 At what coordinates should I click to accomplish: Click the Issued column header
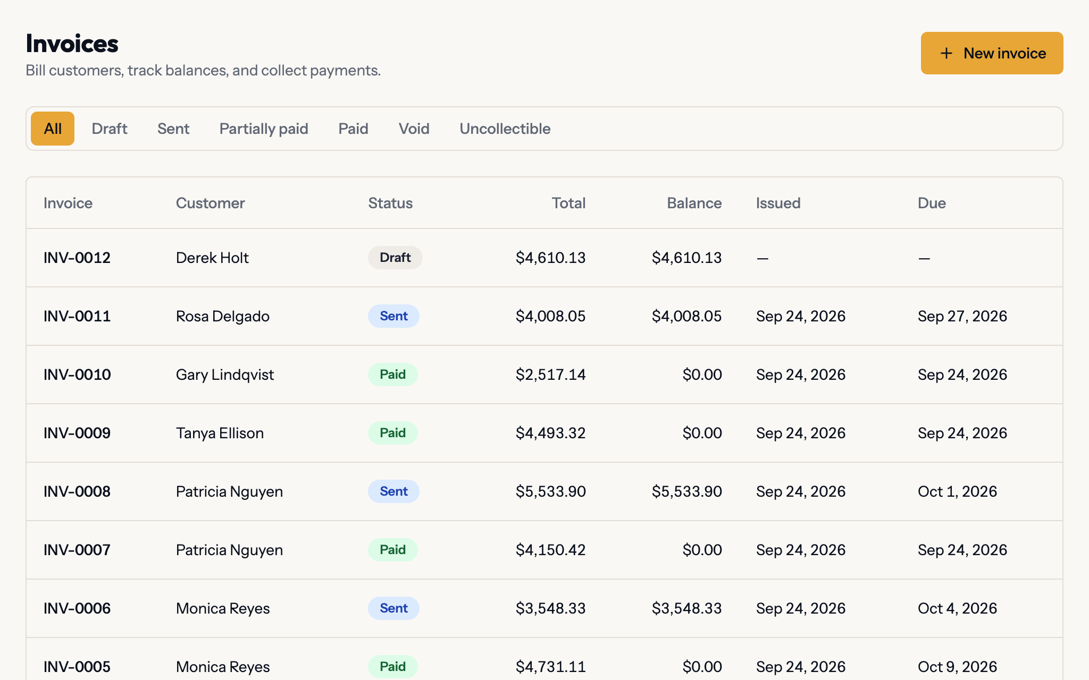tap(778, 203)
